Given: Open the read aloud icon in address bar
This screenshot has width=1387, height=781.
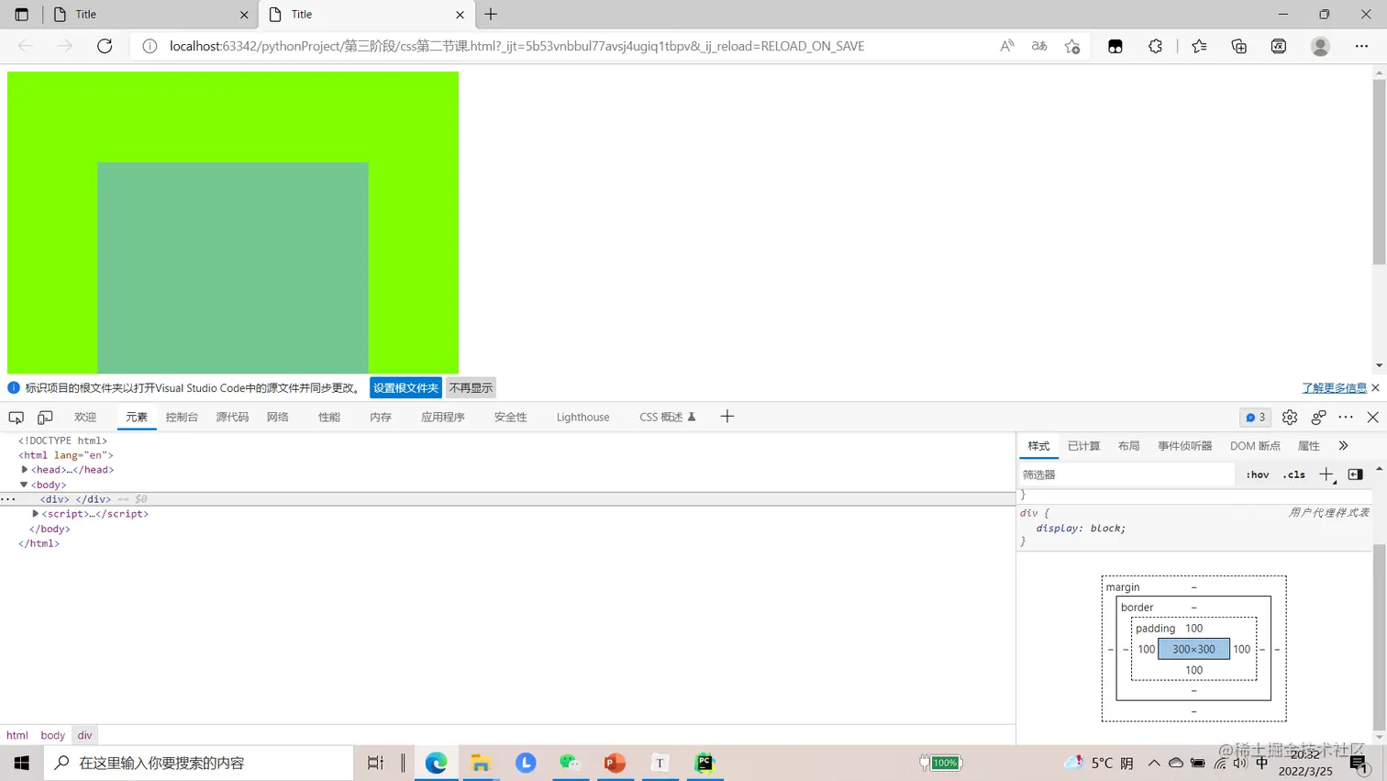Looking at the screenshot, I should pos(1006,46).
